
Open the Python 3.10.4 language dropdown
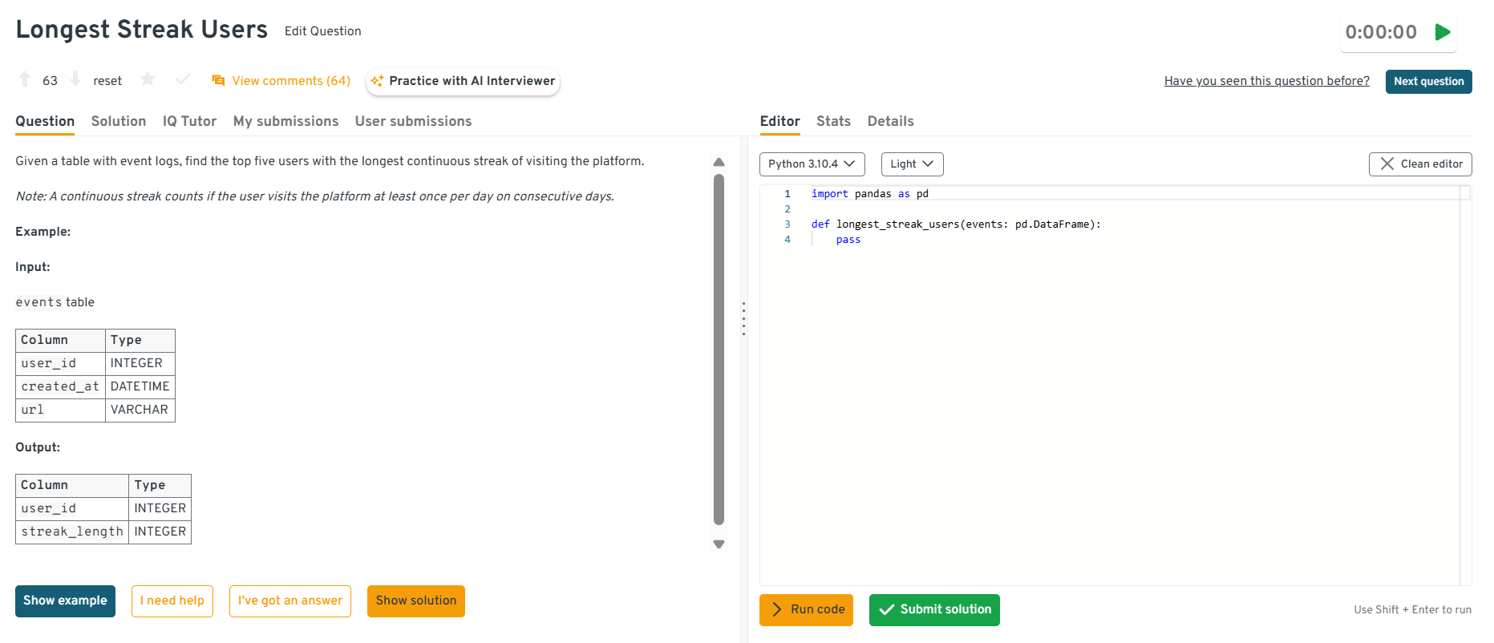pyautogui.click(x=812, y=164)
